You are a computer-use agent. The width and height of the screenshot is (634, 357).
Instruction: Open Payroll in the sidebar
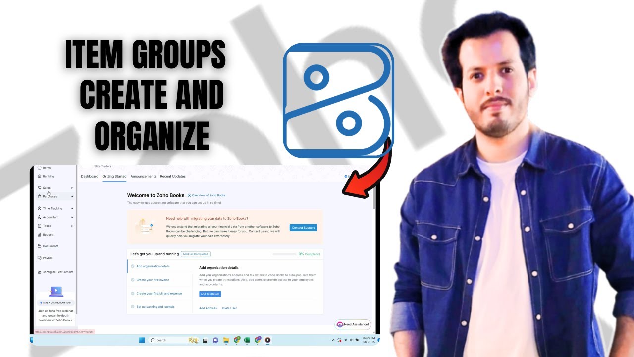pyautogui.click(x=45, y=258)
